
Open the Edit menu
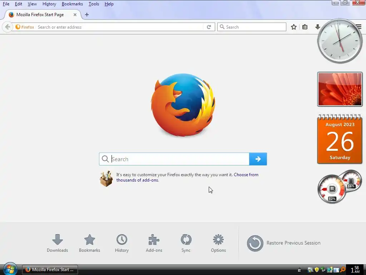(x=19, y=4)
